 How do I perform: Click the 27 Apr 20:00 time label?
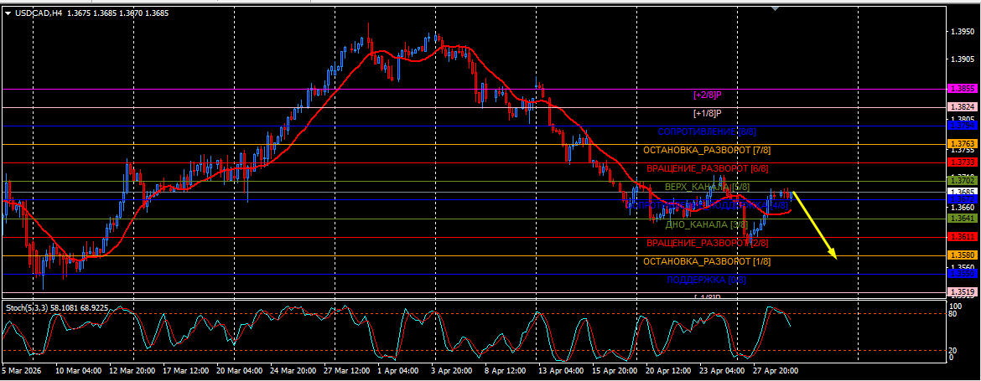click(776, 370)
